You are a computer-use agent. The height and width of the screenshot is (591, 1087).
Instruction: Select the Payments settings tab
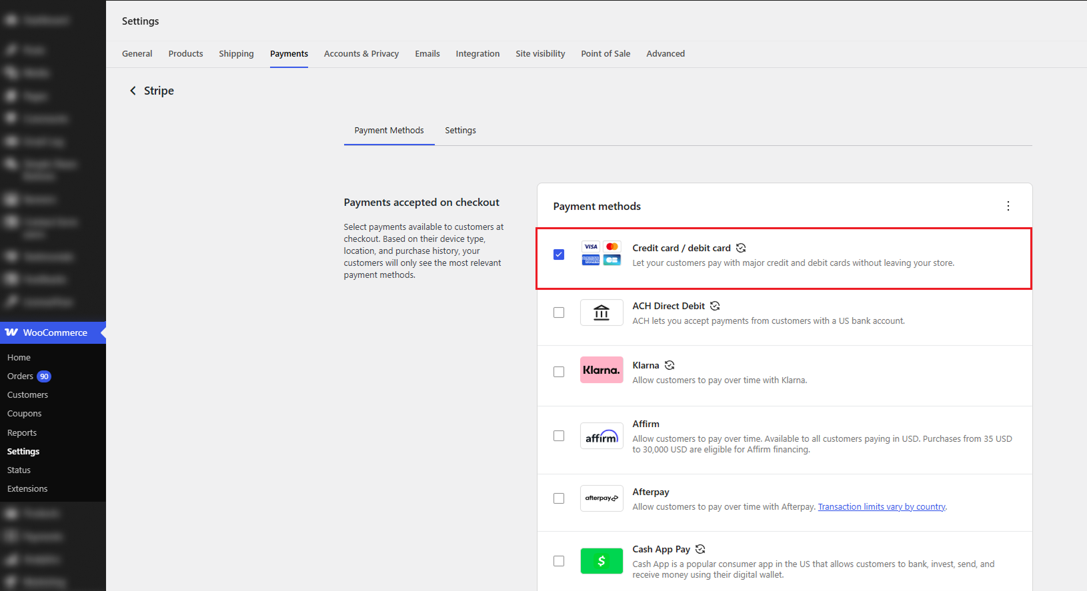click(289, 54)
